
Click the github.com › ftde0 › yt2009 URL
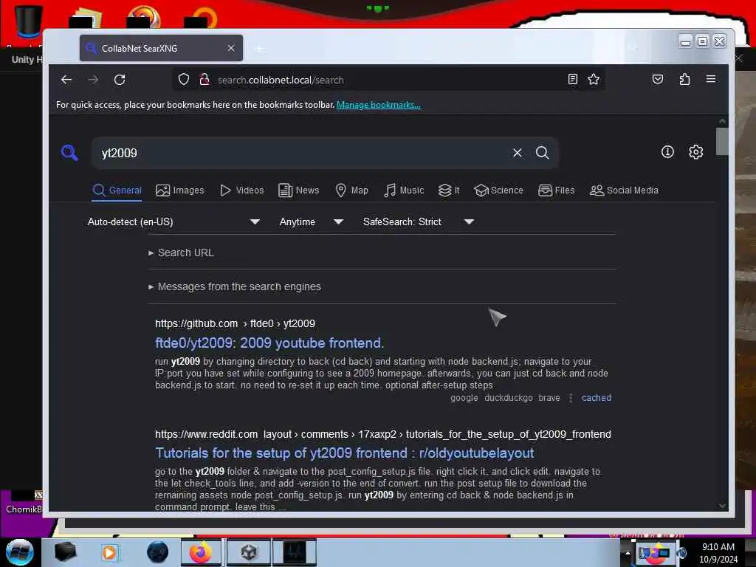235,323
